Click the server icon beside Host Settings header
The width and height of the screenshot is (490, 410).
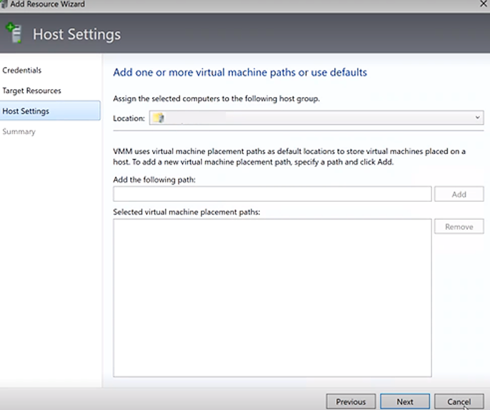tap(14, 33)
